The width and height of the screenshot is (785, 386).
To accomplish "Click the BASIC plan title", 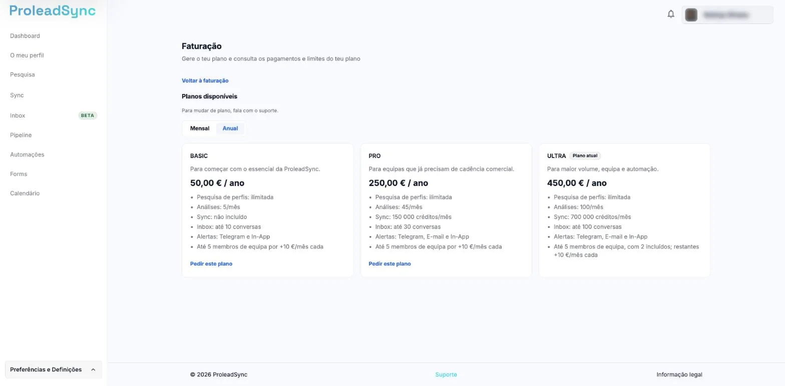I will click(x=199, y=156).
